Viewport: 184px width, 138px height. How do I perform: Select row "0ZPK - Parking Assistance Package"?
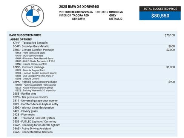point(94,82)
